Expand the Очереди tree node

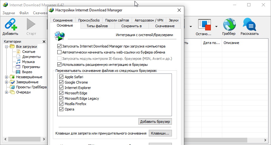point(6,92)
